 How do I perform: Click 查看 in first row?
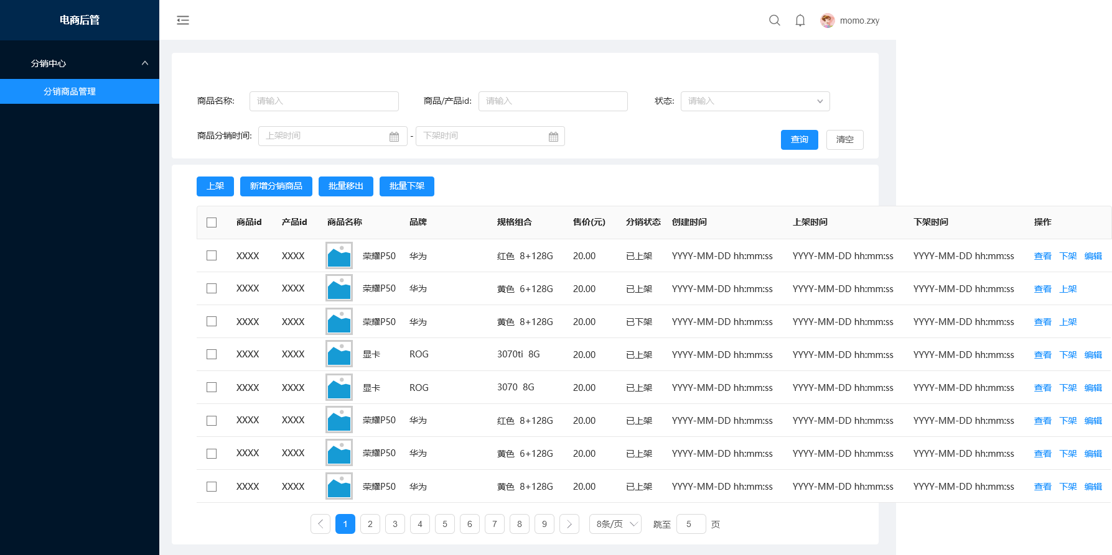coord(1043,256)
